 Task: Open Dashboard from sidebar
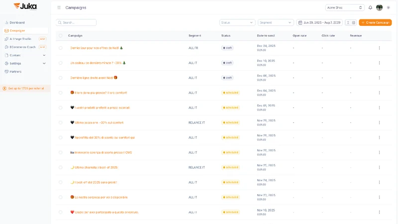click(x=25, y=22)
